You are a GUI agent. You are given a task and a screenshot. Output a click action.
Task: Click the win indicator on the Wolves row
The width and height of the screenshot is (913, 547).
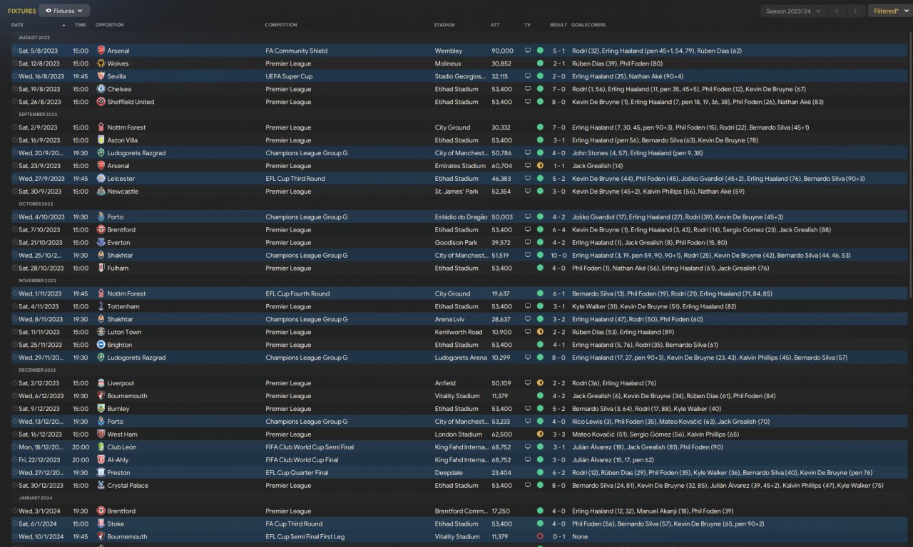point(540,63)
